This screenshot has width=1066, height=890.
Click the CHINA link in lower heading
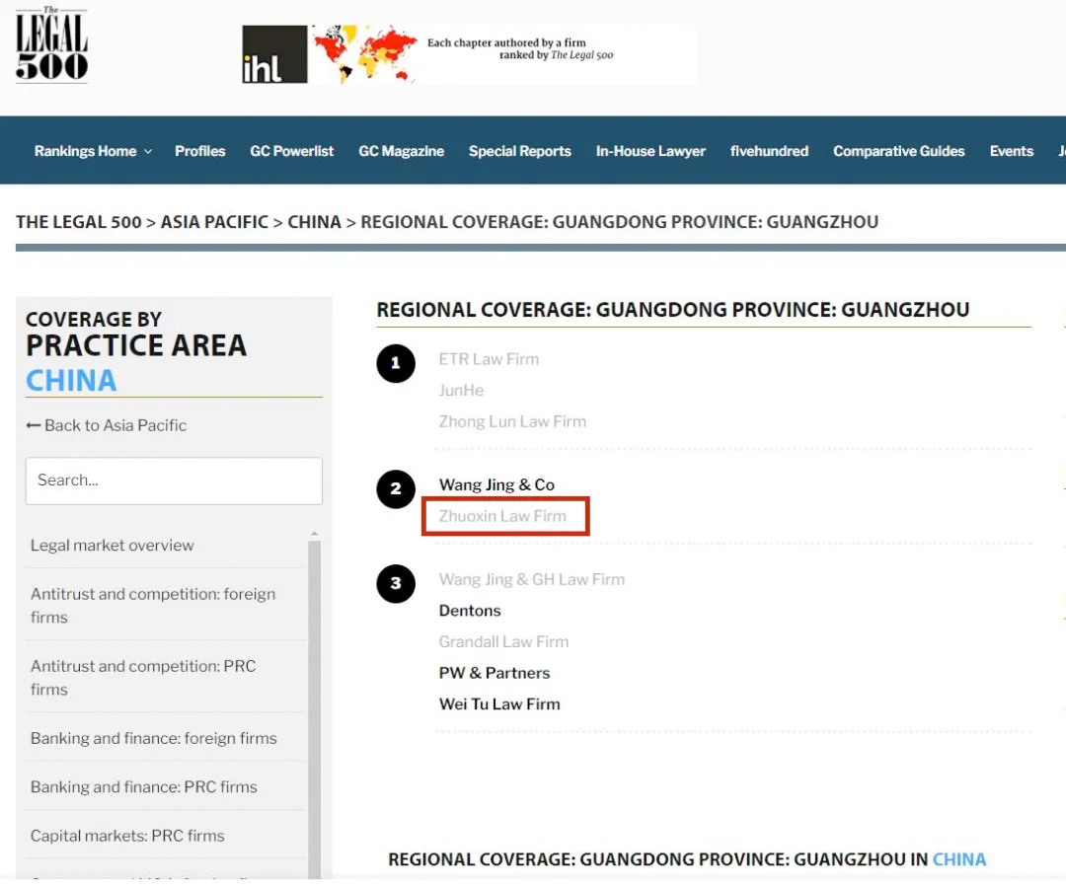point(958,859)
